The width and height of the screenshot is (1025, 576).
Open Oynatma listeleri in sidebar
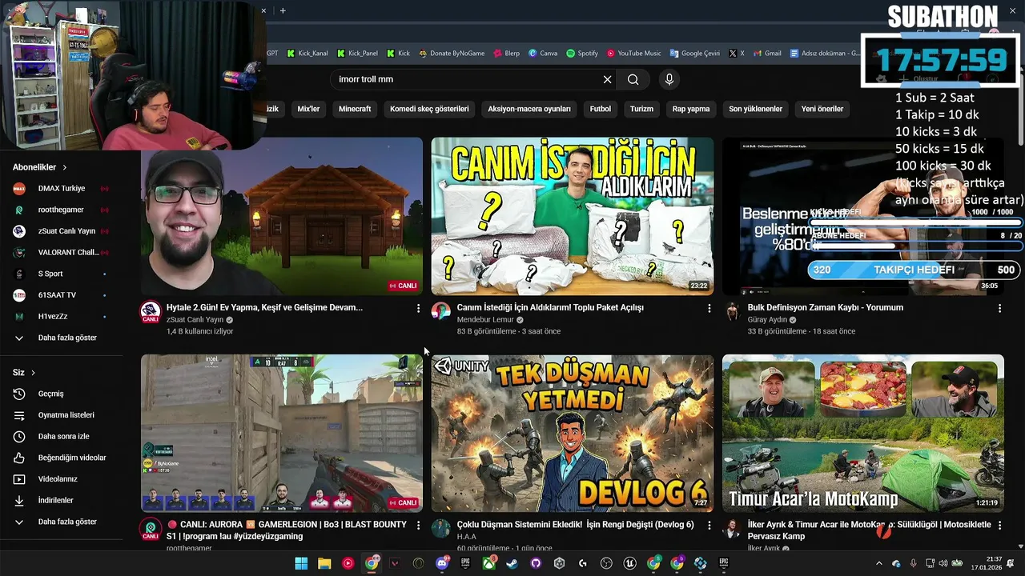pos(64,415)
